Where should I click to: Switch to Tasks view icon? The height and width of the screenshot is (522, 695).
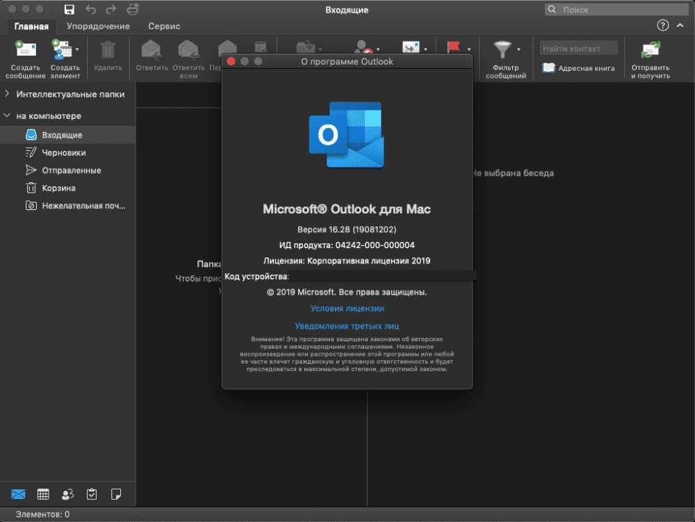[x=92, y=494]
